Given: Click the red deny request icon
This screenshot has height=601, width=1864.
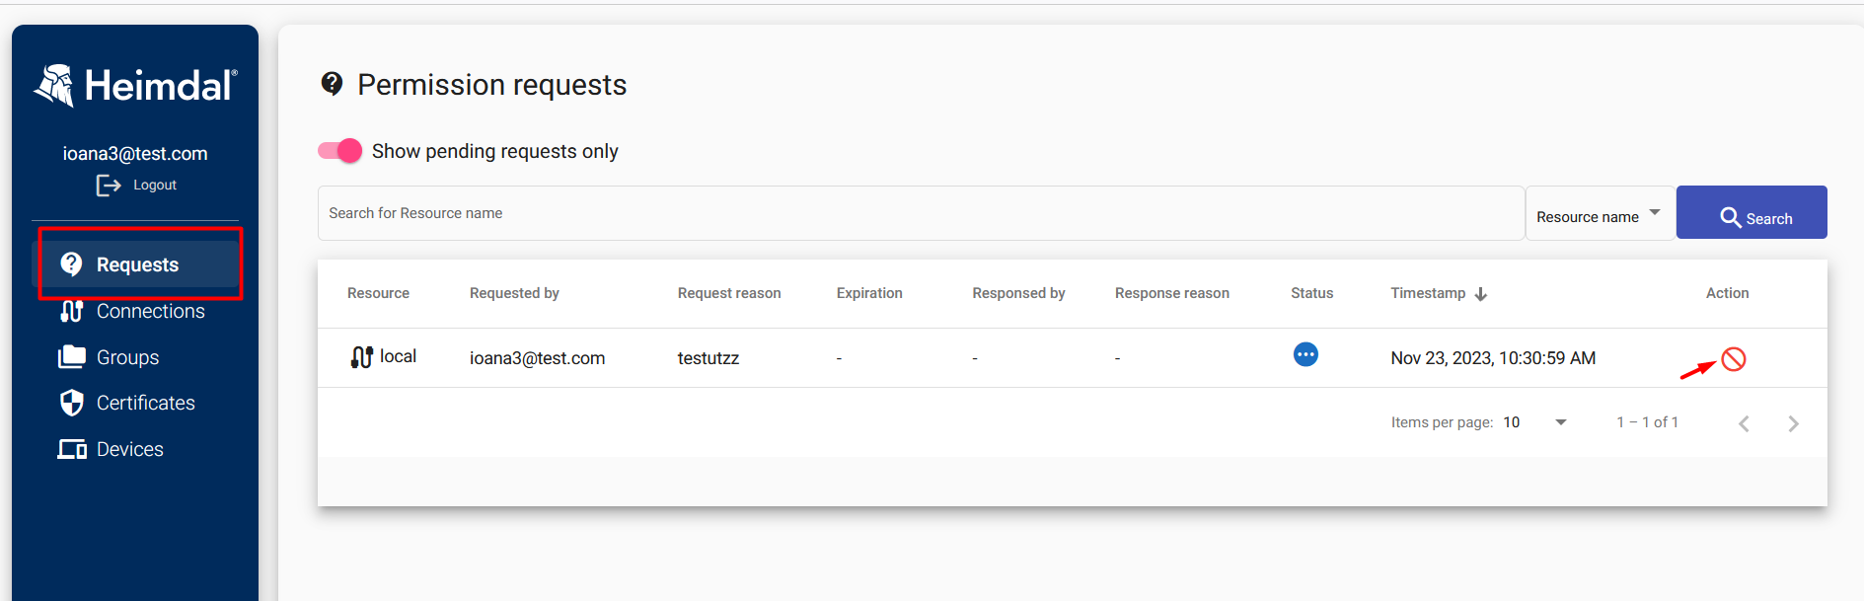Looking at the screenshot, I should (1733, 359).
